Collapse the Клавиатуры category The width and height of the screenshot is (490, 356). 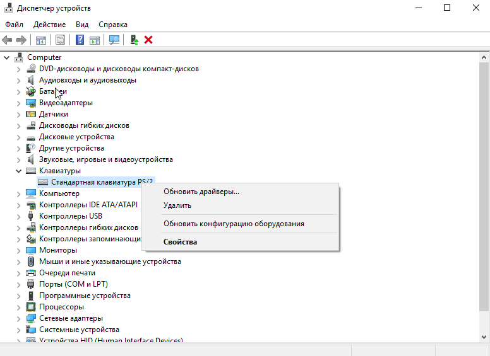(19, 171)
